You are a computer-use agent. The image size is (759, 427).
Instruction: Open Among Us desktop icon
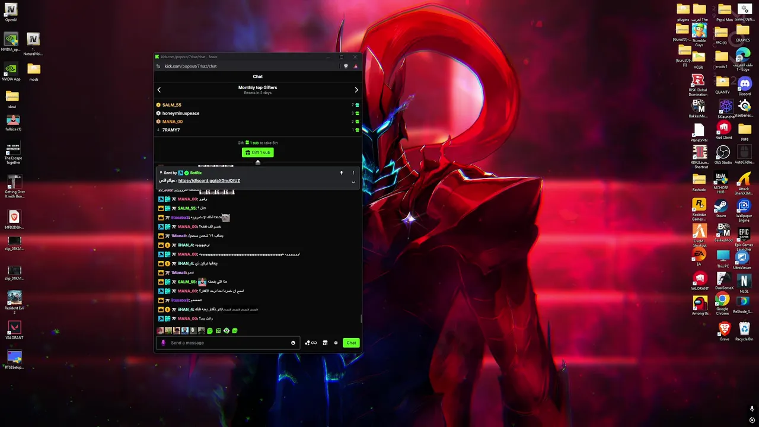point(700,305)
